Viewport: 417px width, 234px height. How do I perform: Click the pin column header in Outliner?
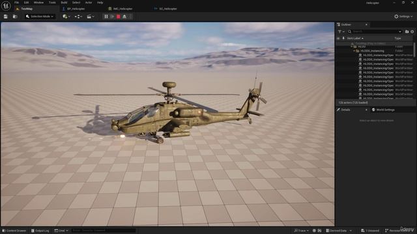(343, 38)
